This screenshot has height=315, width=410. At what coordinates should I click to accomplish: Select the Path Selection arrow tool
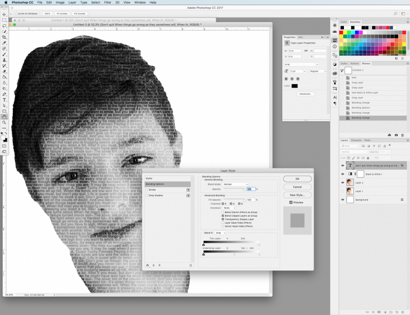[4, 106]
